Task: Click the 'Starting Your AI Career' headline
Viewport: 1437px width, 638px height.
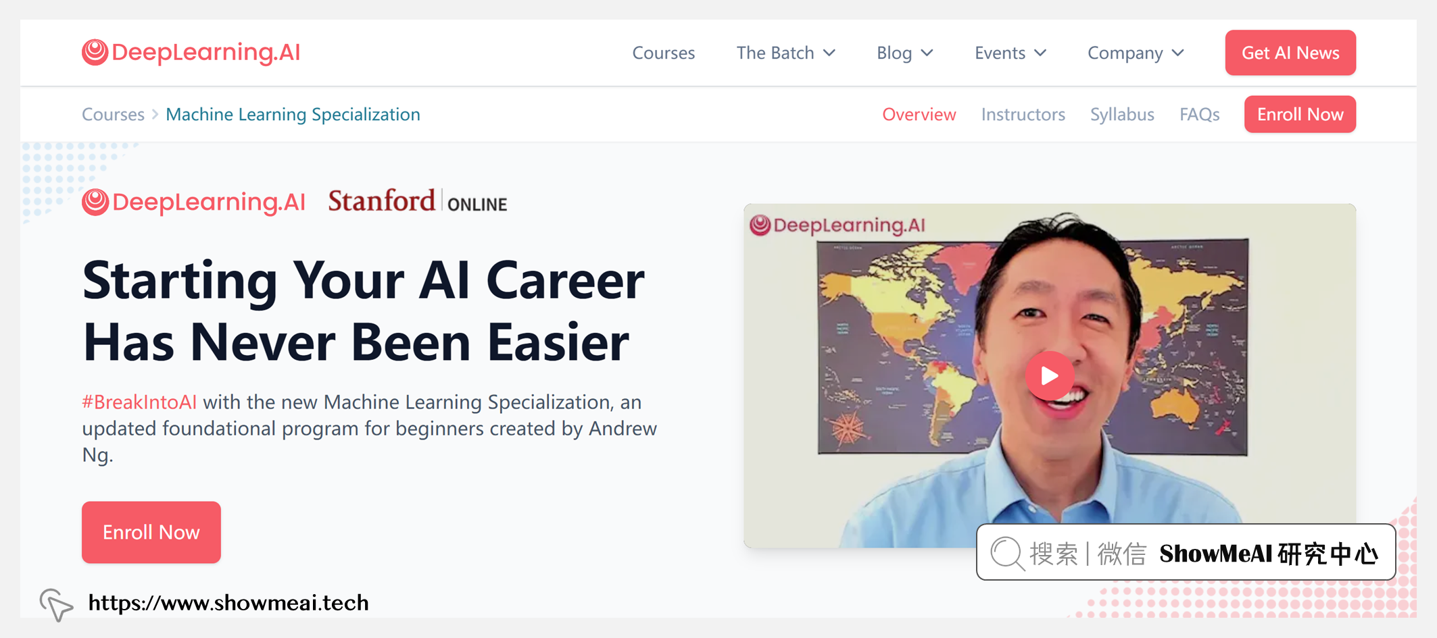Action: (363, 311)
